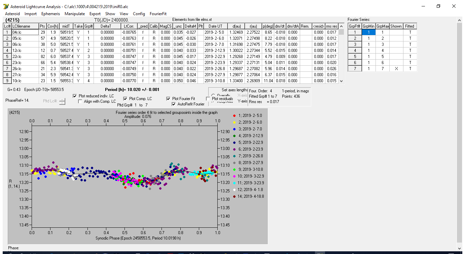465x254 pixels.
Task: Click main window scrollbar down arrow
Action: (459, 248)
